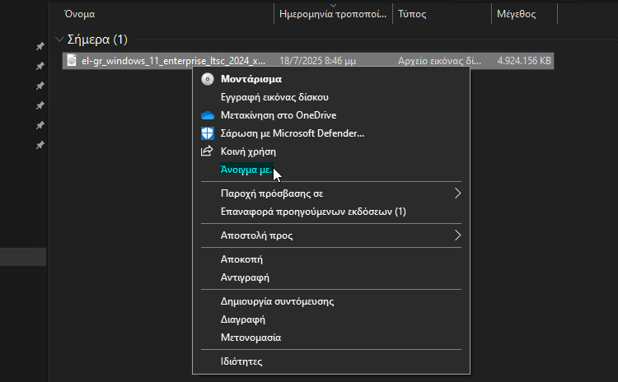Open the Άνοιγμα με option

246,170
